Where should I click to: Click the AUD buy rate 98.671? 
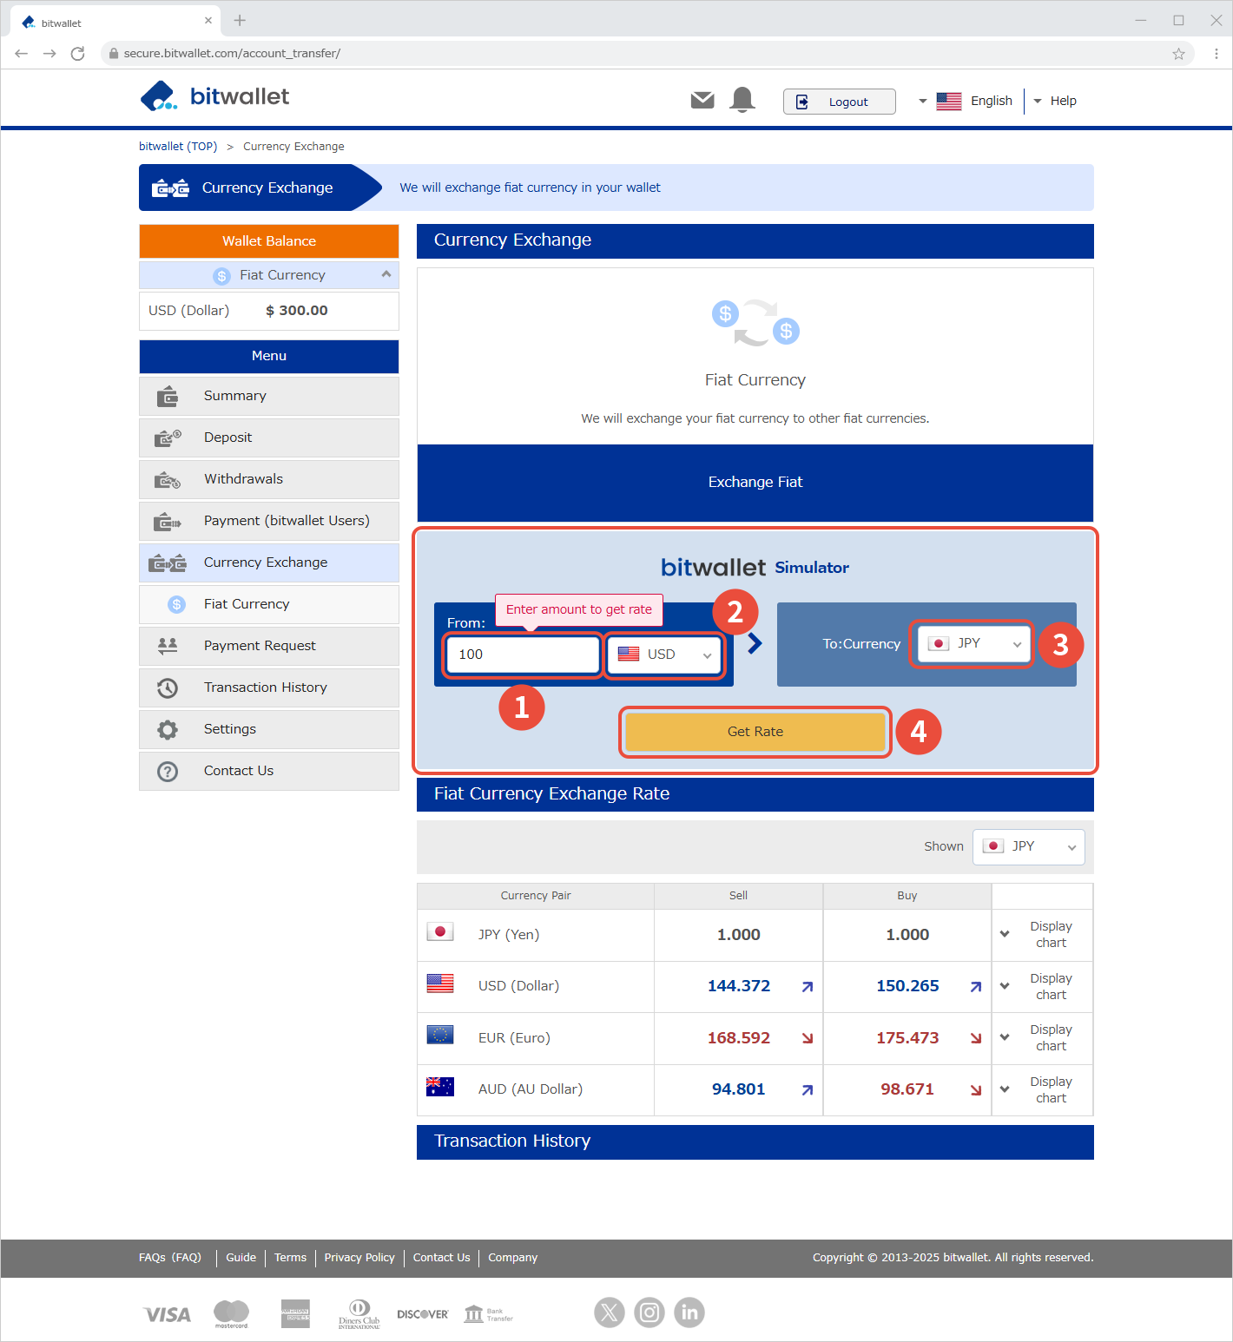[907, 1089]
